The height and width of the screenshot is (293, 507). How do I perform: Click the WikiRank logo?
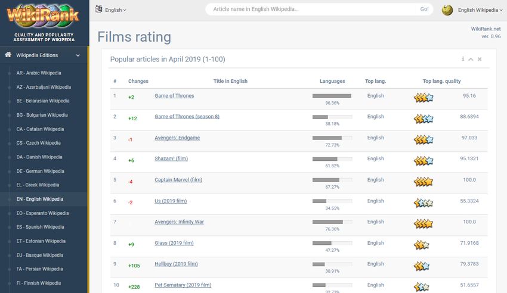click(44, 15)
